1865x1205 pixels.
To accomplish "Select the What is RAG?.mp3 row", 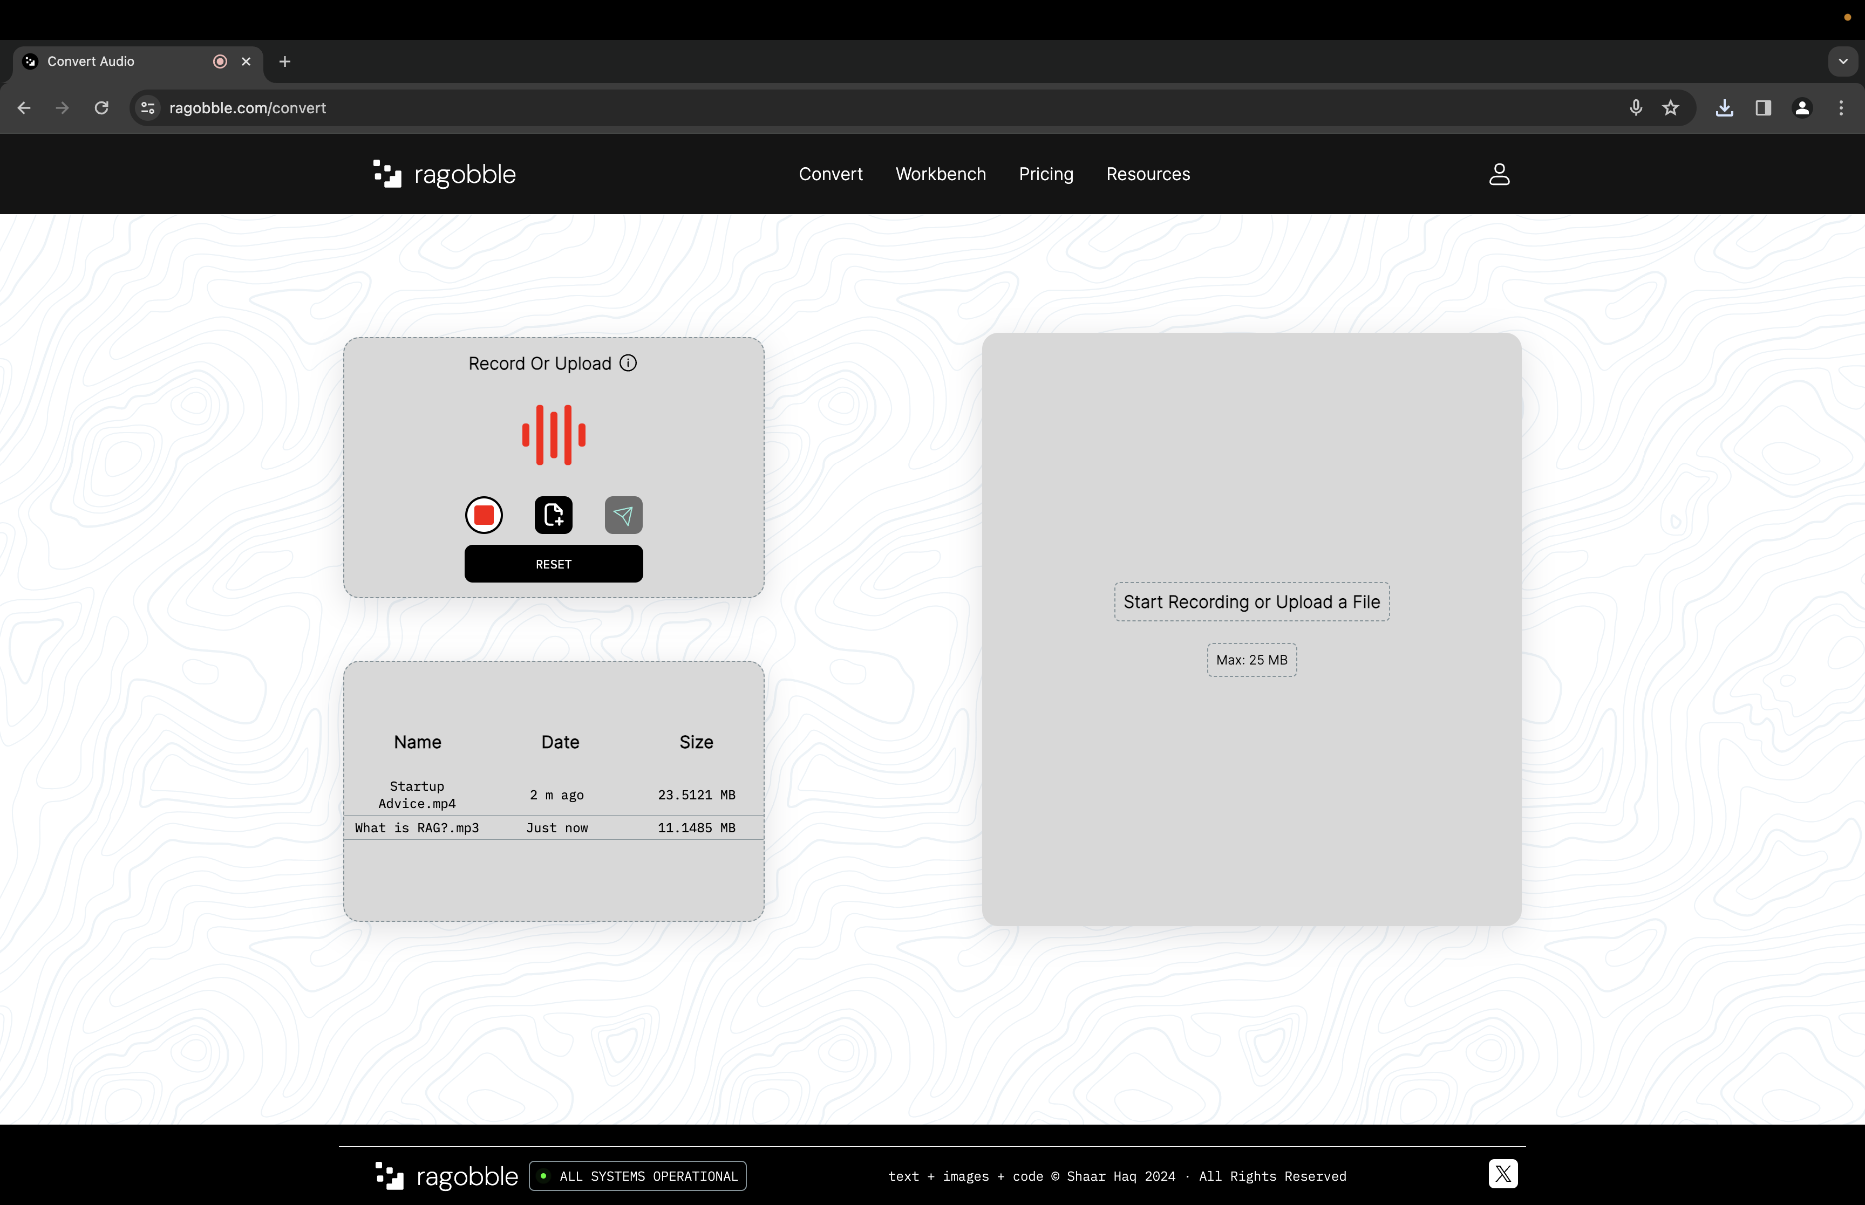I will (x=553, y=828).
